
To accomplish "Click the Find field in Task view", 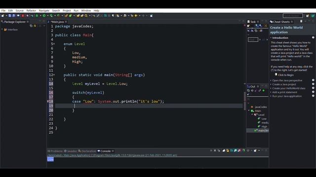I will coord(253,39).
